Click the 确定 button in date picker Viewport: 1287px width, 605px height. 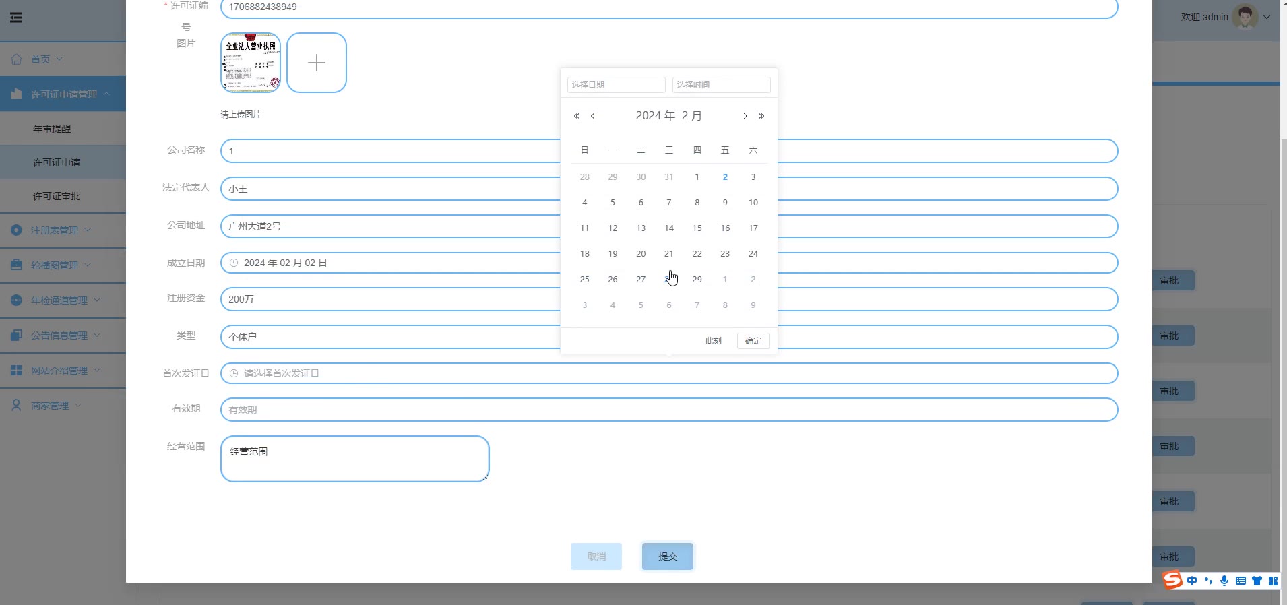click(x=753, y=341)
